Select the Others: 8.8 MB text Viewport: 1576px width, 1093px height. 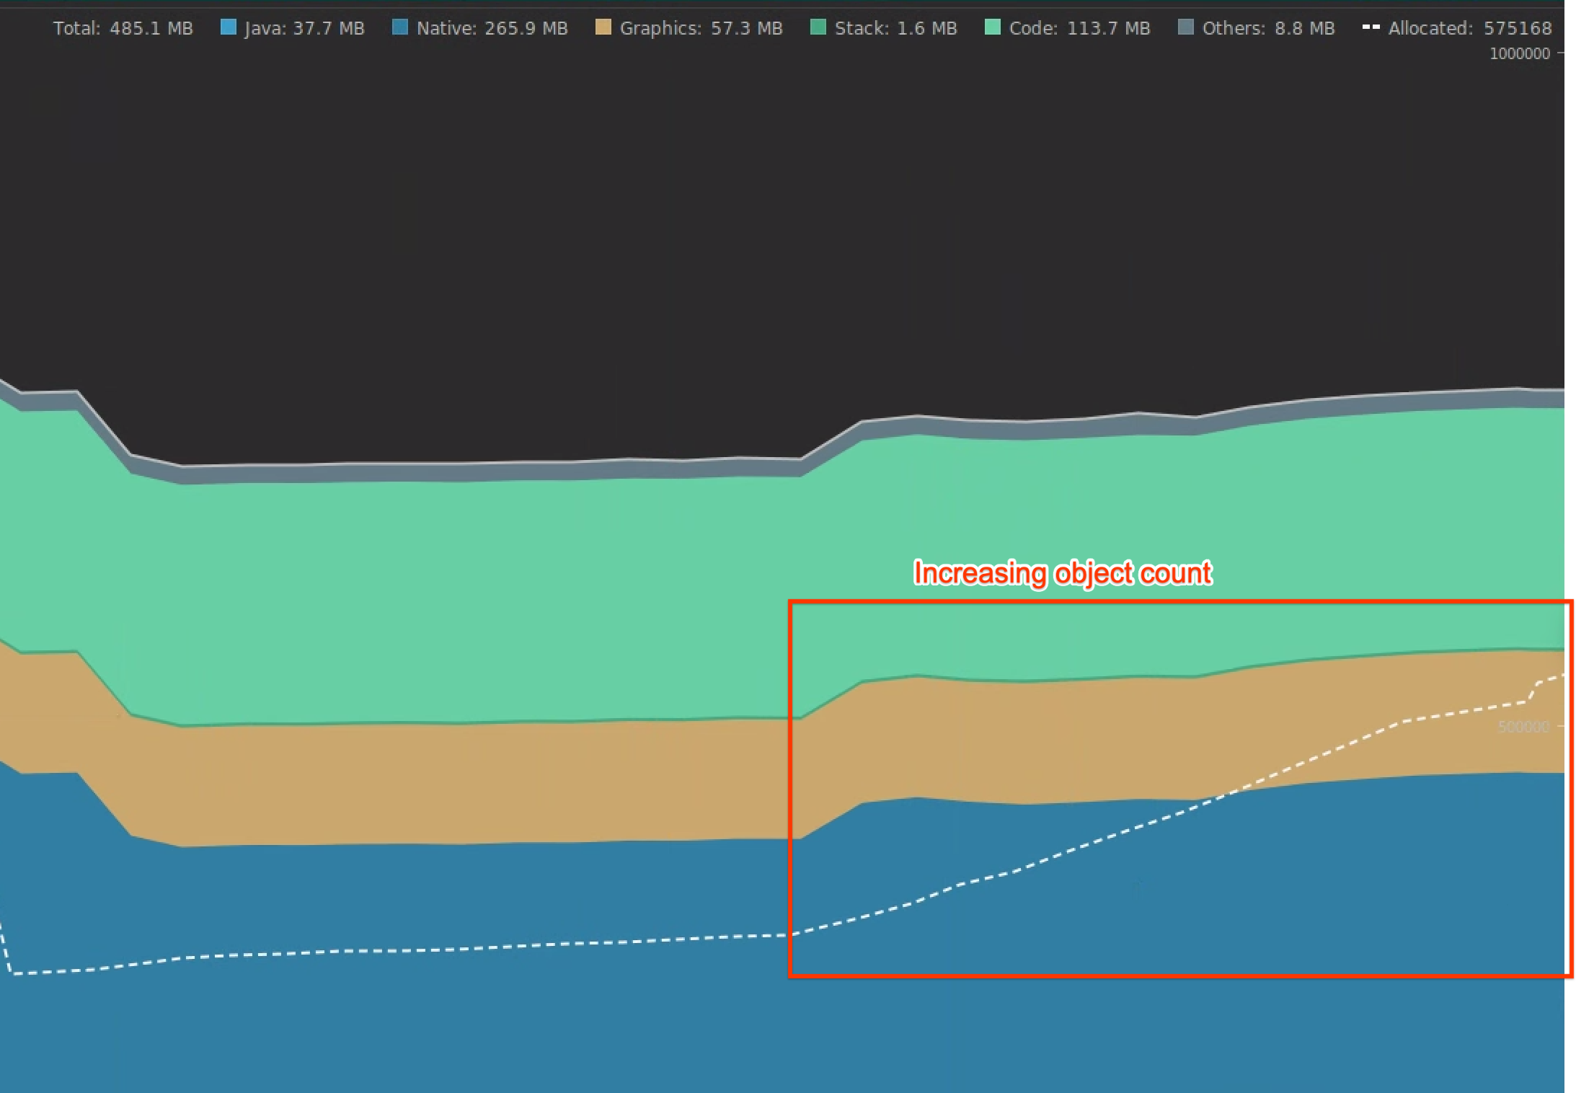(x=1269, y=29)
